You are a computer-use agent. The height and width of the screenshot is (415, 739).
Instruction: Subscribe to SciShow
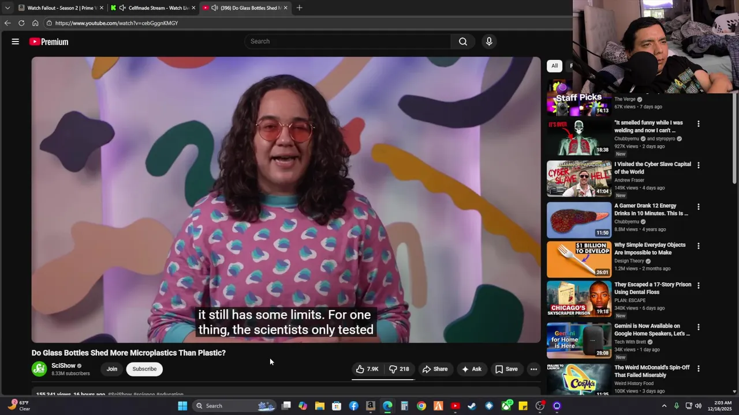pyautogui.click(x=144, y=369)
